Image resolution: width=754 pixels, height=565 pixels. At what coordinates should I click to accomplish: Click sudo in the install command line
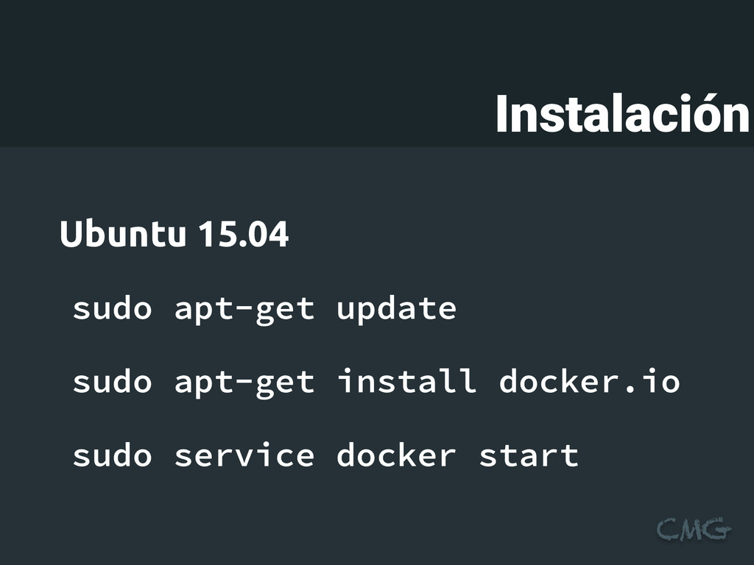tap(112, 382)
